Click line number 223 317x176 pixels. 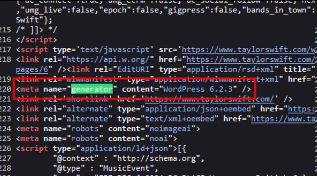point(6,119)
